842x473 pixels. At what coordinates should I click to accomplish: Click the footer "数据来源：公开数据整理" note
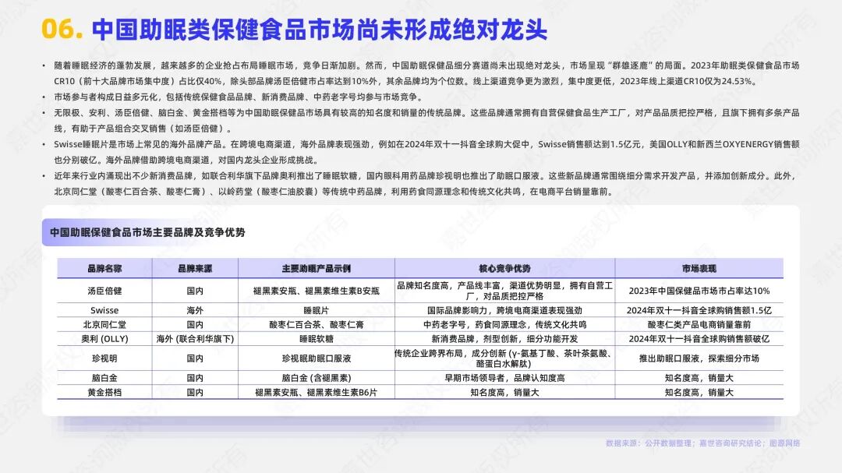tap(703, 443)
